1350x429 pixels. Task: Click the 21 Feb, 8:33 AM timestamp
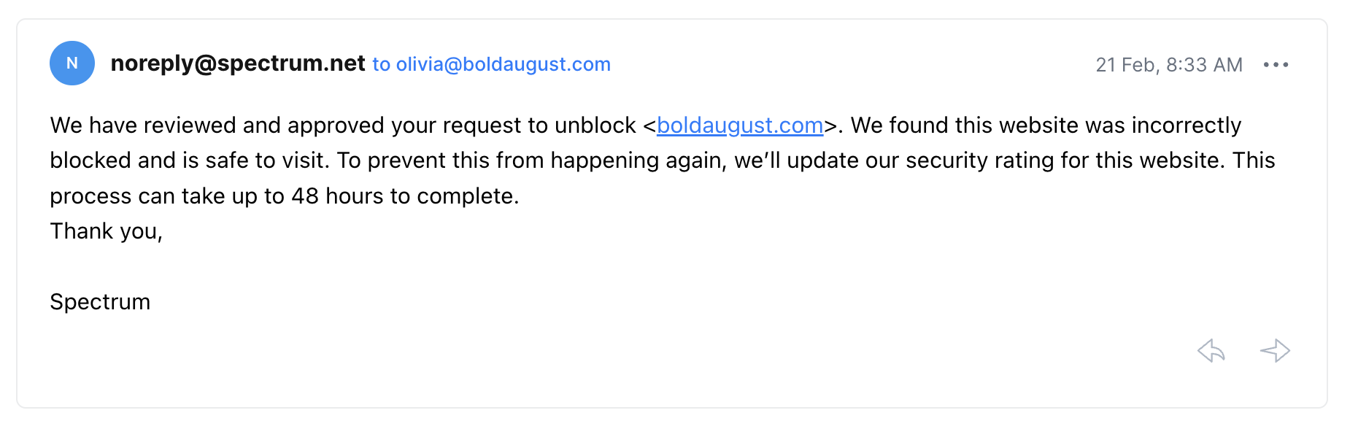pos(1168,65)
